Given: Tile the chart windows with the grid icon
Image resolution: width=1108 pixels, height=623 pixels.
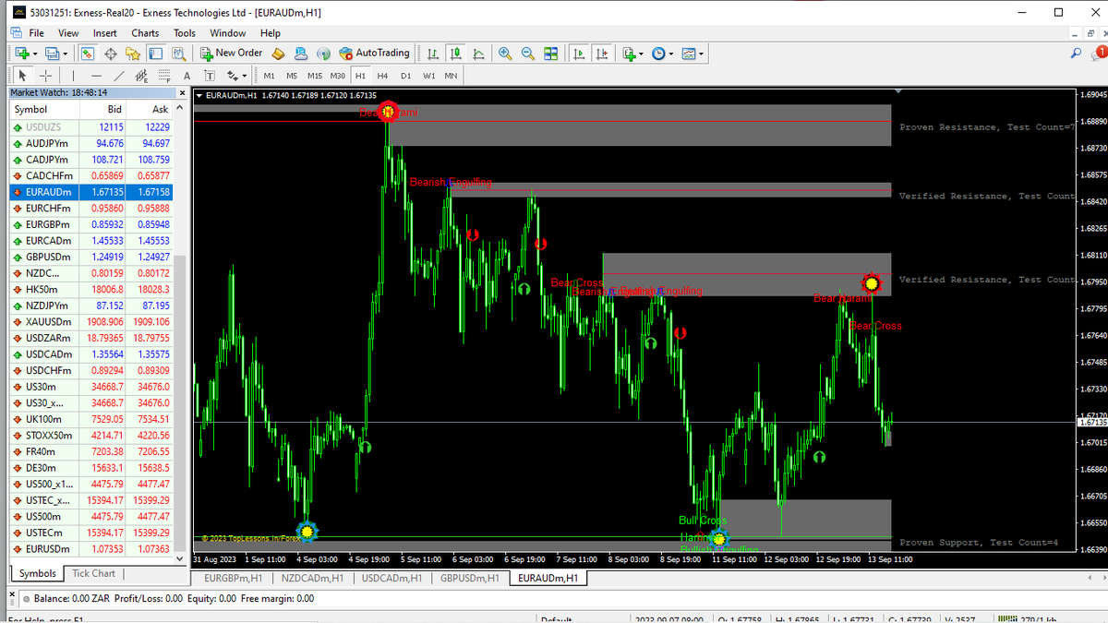Looking at the screenshot, I should pos(551,54).
